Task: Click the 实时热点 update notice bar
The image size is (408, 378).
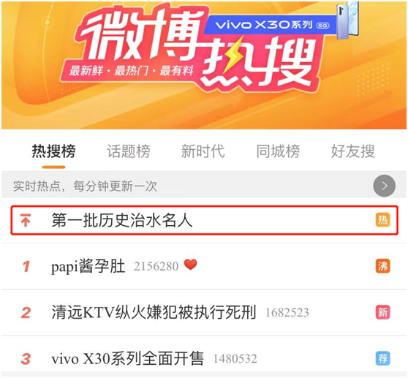Action: click(x=204, y=186)
